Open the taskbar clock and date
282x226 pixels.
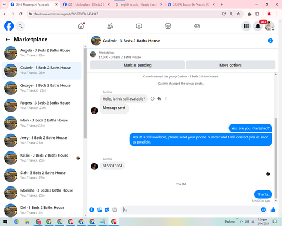tap(263, 221)
